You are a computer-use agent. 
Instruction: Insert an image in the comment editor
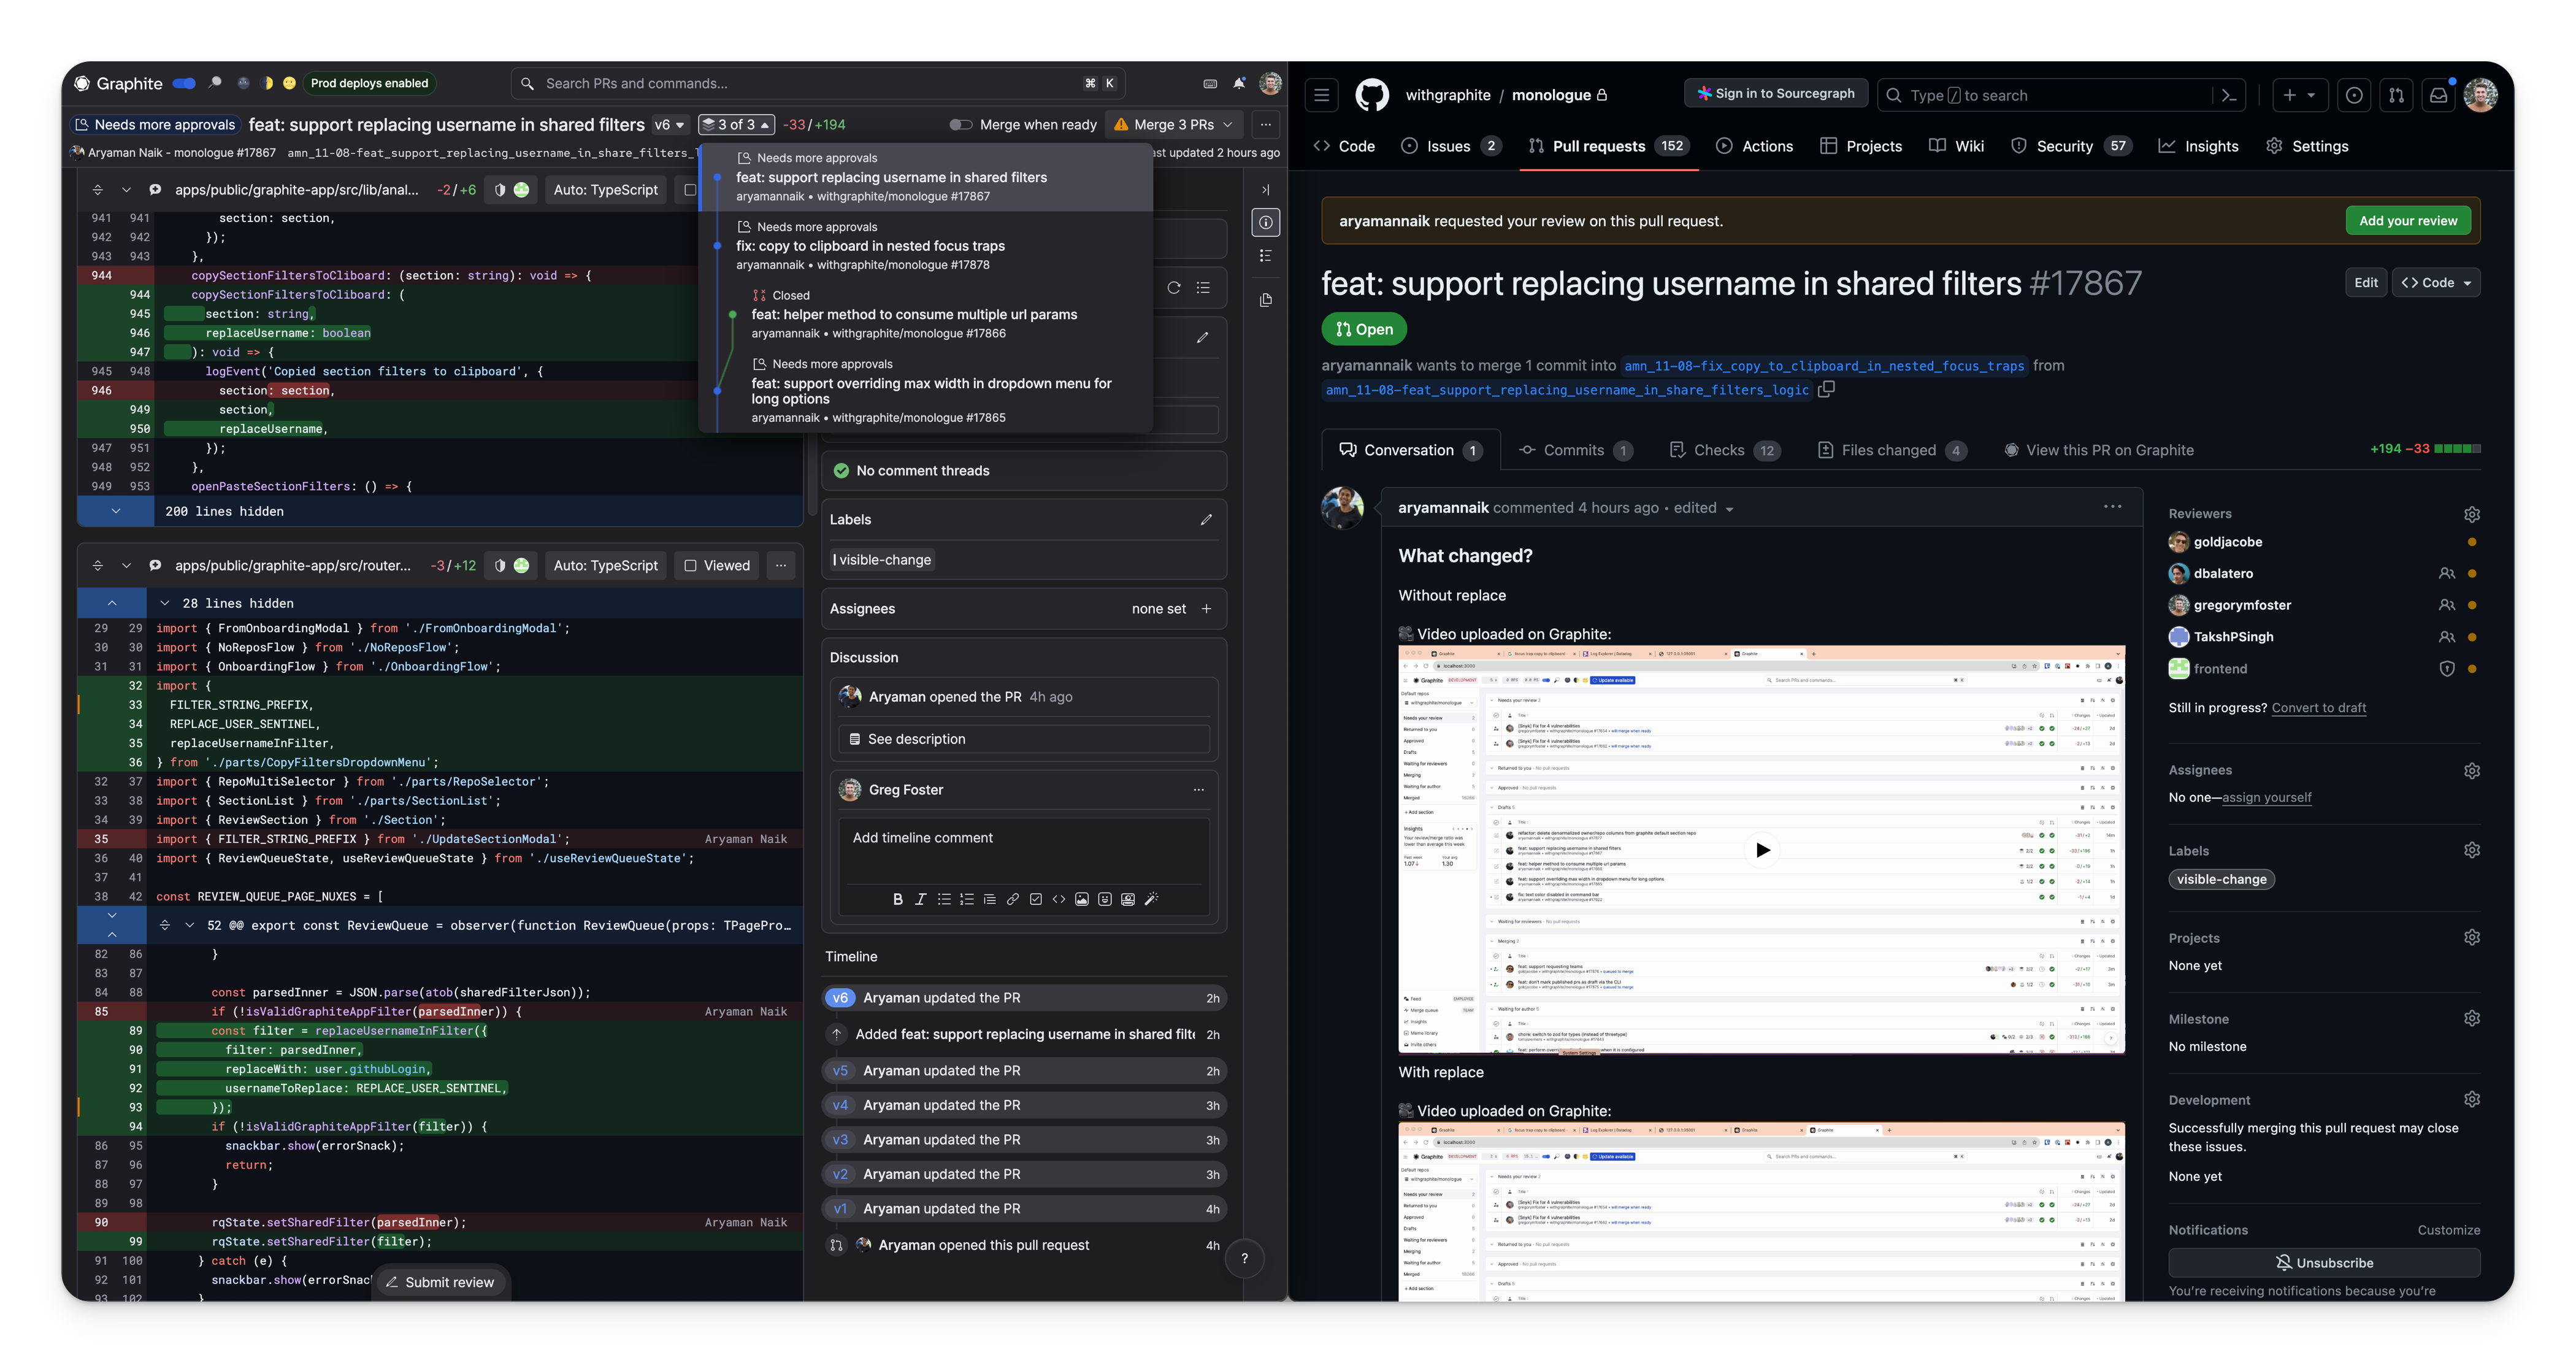pos(1081,899)
